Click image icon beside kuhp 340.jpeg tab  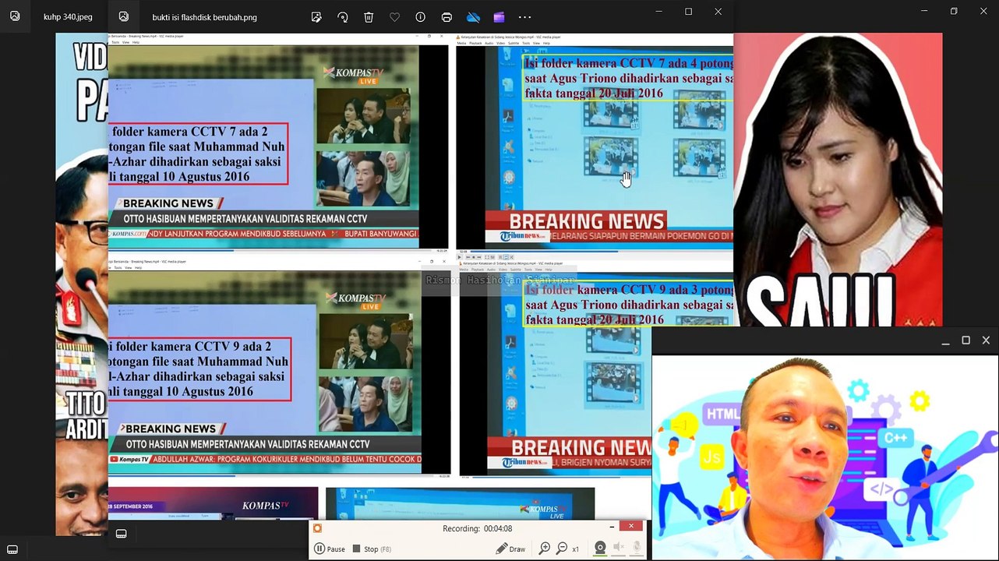15,16
